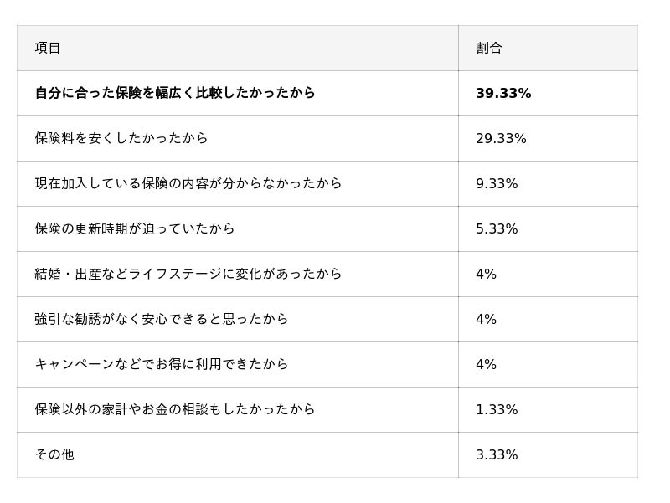Select the 自分に合った保険を幅広く比較したかったから row
Image resolution: width=670 pixels, height=503 pixels.
coord(175,93)
